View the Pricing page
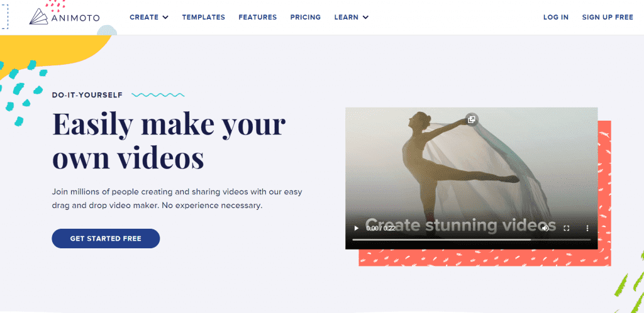This screenshot has height=313, width=644. coord(306,17)
